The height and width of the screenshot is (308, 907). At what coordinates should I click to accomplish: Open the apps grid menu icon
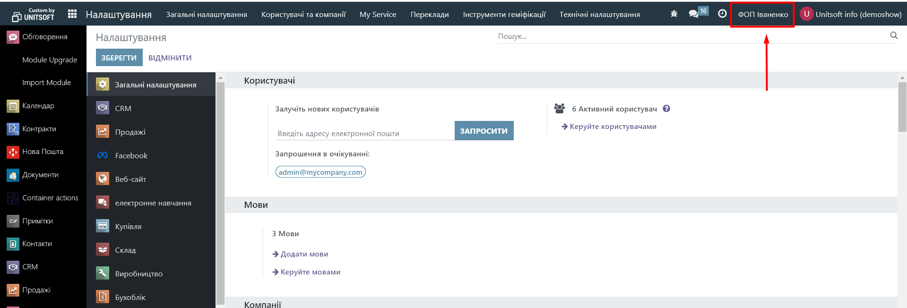click(72, 14)
